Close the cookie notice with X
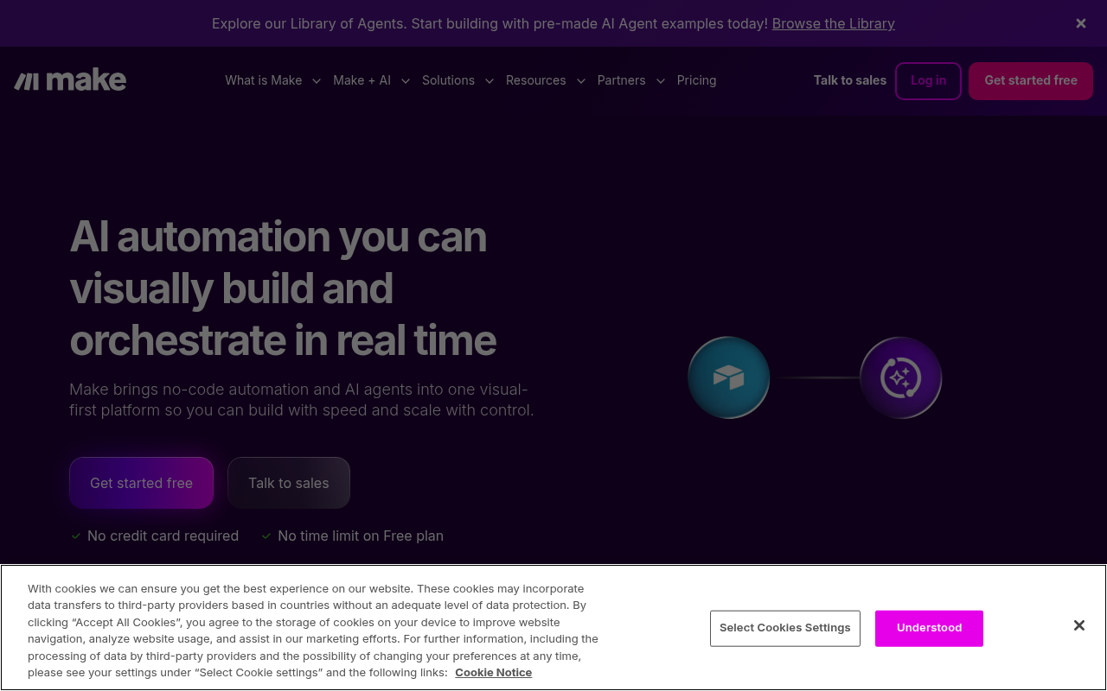1107x691 pixels. click(1078, 625)
